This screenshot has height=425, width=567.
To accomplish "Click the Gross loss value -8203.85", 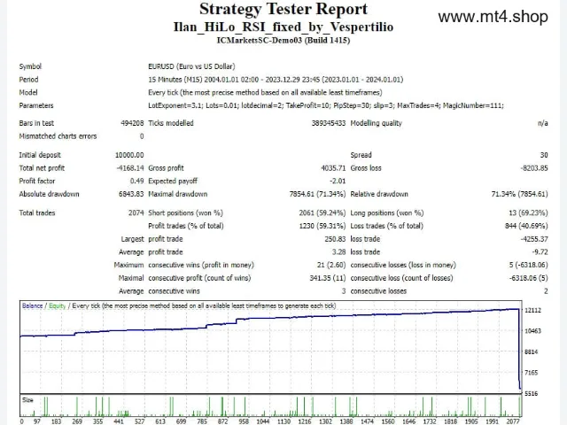I will point(534,168).
